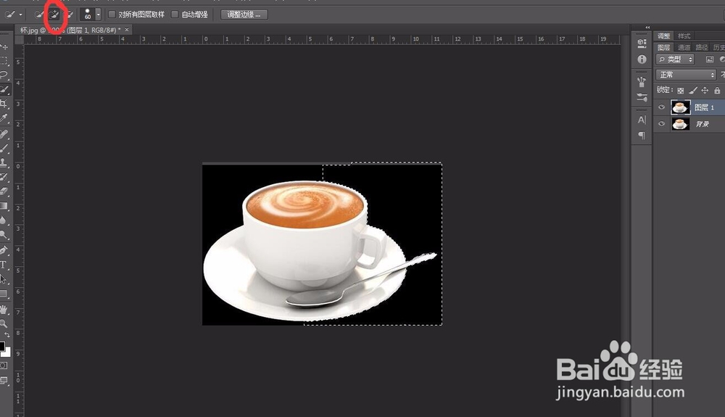Switch to 调整 tab
This screenshot has height=417, width=725.
coord(663,36)
